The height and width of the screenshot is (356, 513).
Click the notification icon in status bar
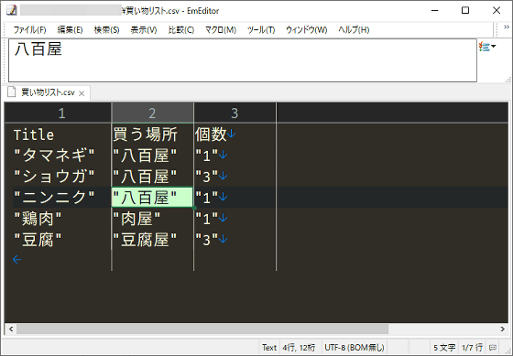point(493,348)
